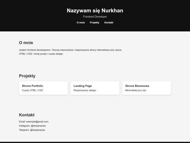Click the Kontakt link in header navigation
This screenshot has width=190, height=143.
tap(109, 23)
